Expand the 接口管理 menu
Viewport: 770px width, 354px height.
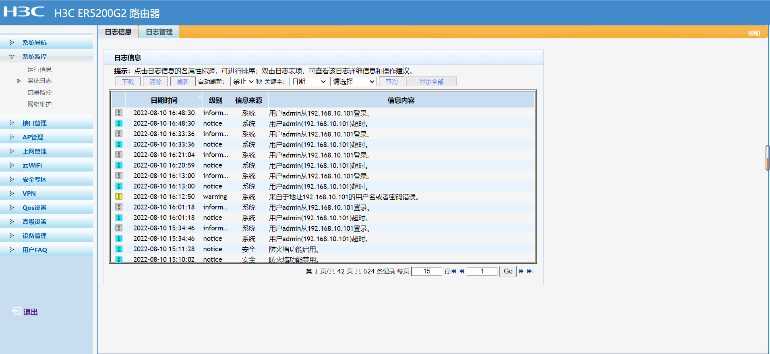click(x=35, y=123)
